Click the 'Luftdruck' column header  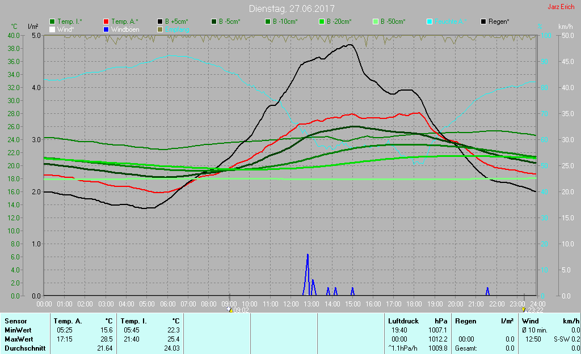(x=403, y=321)
